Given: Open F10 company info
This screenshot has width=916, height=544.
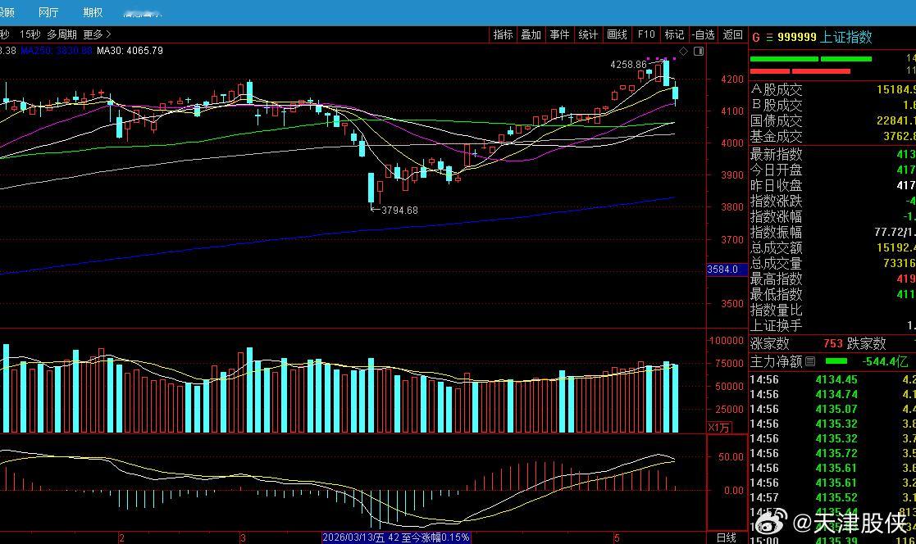Looking at the screenshot, I should click(646, 34).
